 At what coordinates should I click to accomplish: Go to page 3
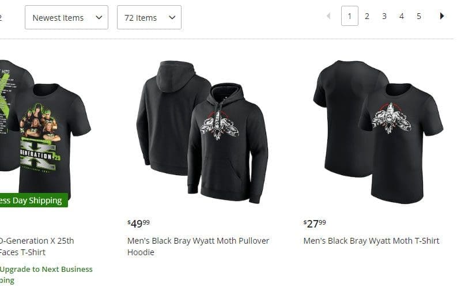[x=384, y=16]
